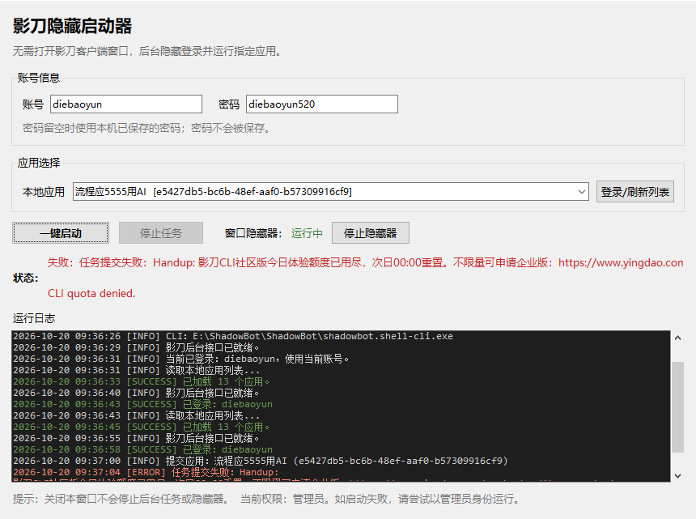Image resolution: width=696 pixels, height=519 pixels.
Task: Click 登录/刷新列表 to refresh apps
Action: (x=634, y=192)
